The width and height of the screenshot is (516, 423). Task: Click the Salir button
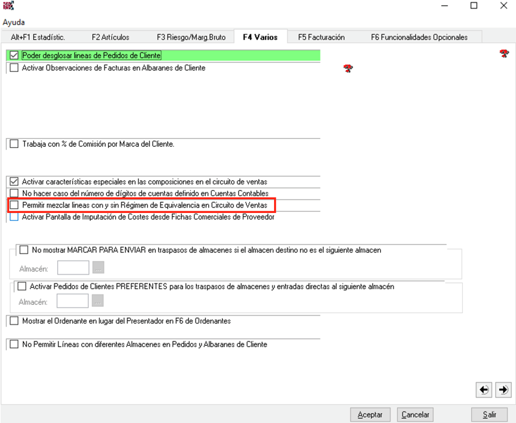(489, 415)
